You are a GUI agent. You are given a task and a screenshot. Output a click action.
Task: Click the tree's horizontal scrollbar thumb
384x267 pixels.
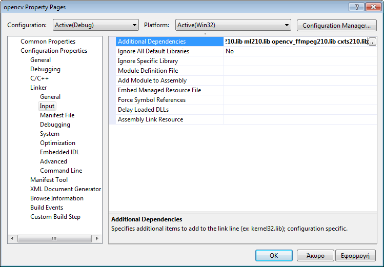55,238
